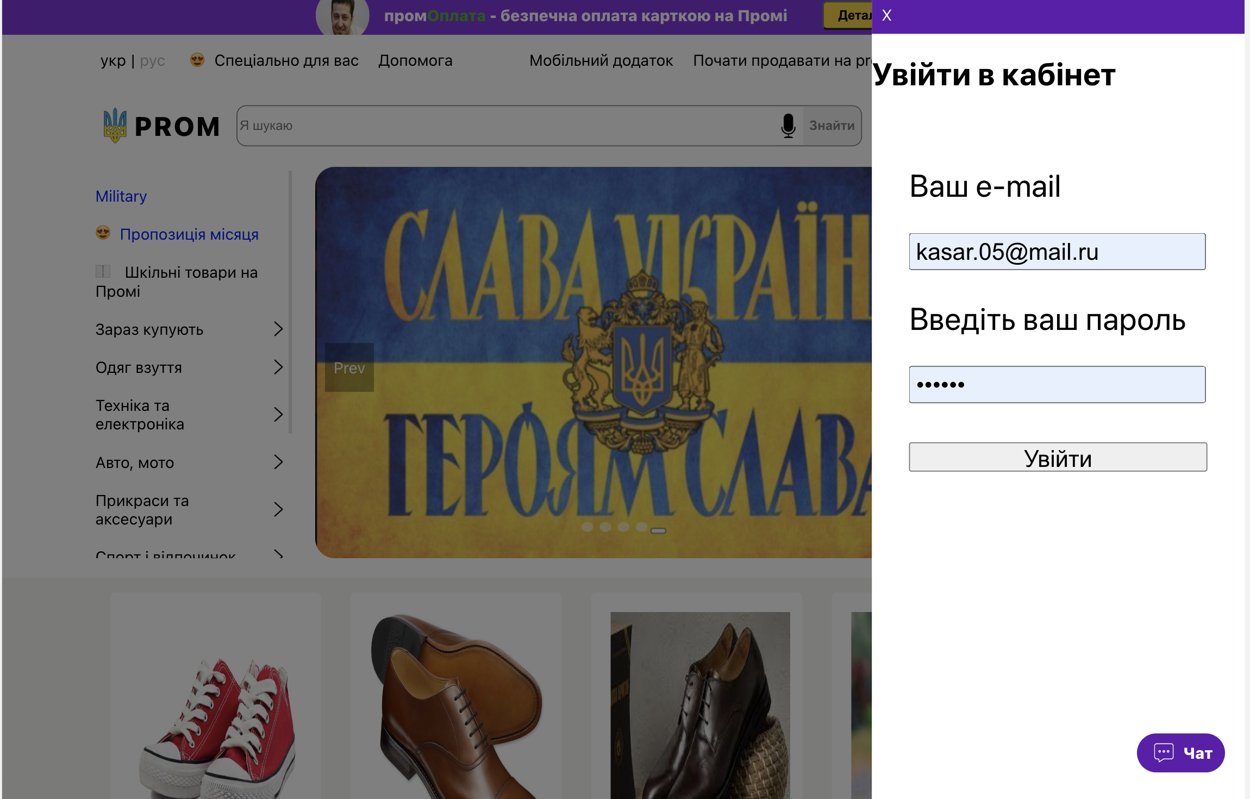The image size is (1250, 799).
Task: Click the category sidebar scrollbar
Action: (291, 302)
